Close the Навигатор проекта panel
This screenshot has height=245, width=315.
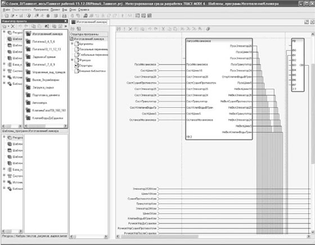tap(66, 21)
